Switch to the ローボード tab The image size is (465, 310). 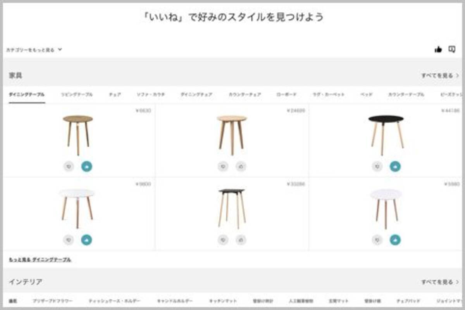tap(287, 94)
